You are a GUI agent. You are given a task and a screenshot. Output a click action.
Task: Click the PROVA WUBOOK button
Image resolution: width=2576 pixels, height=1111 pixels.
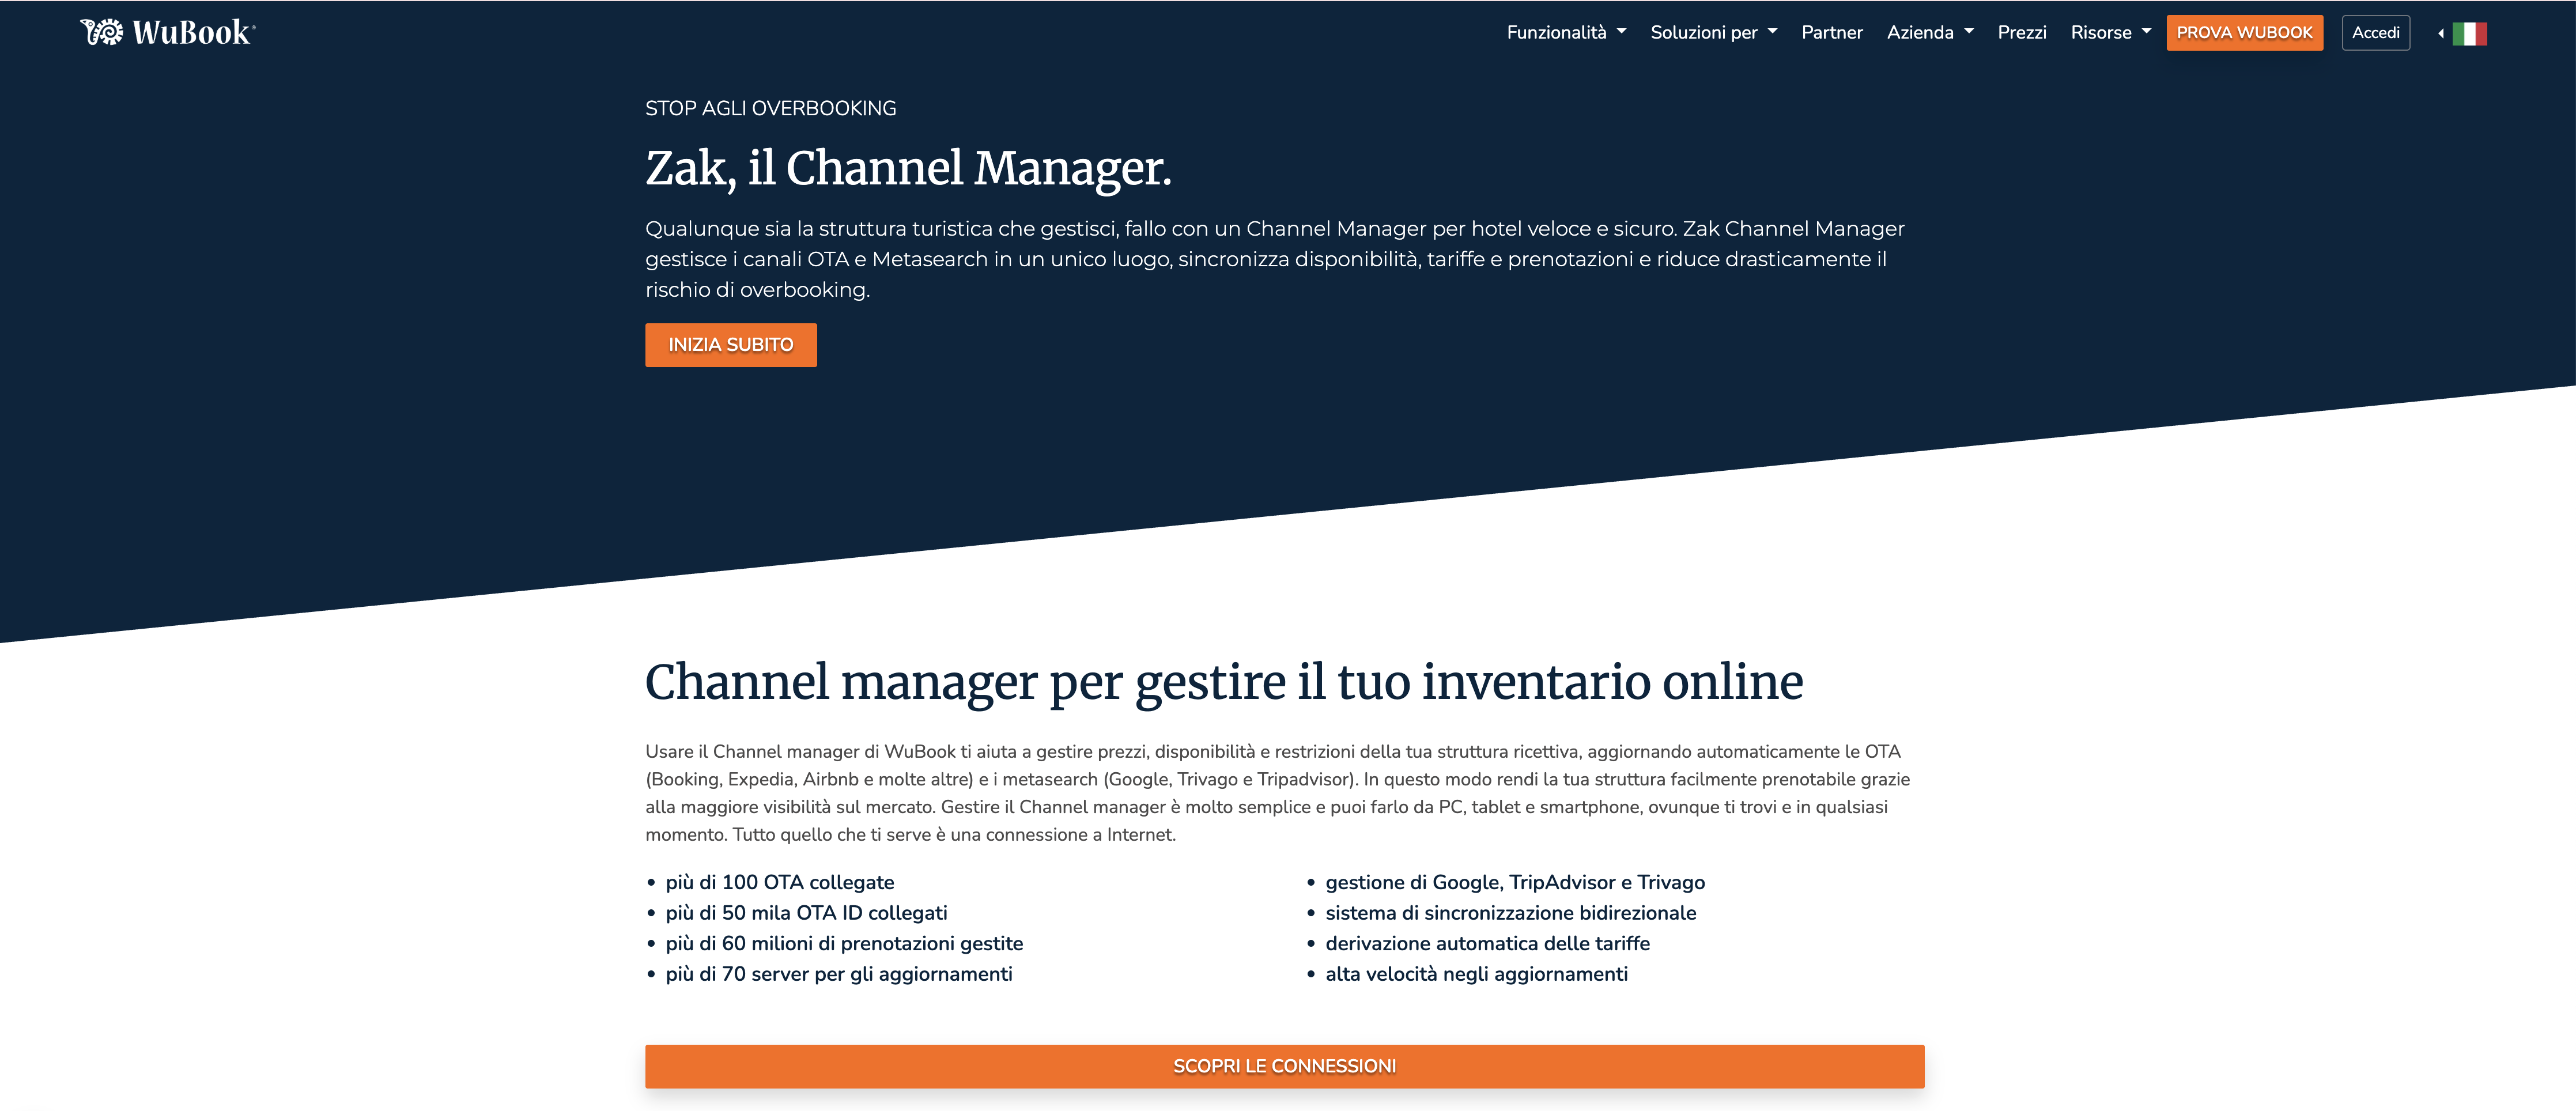[x=2244, y=33]
